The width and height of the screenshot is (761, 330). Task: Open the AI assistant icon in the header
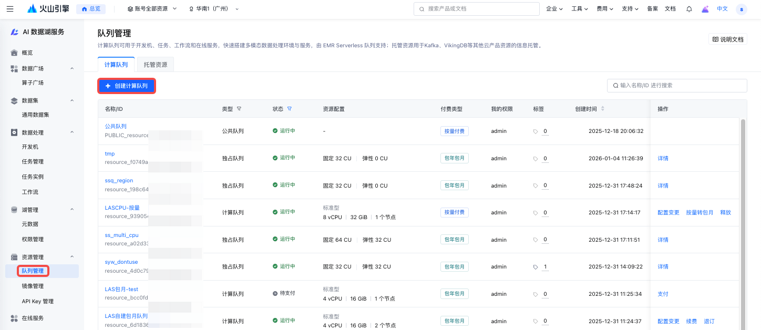(705, 9)
